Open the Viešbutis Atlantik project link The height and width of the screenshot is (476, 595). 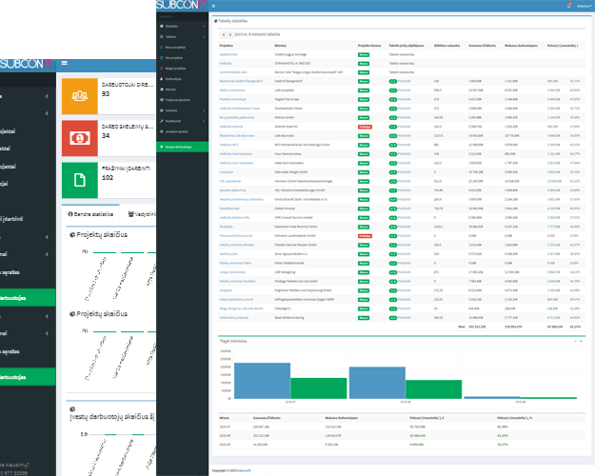tap(231, 127)
